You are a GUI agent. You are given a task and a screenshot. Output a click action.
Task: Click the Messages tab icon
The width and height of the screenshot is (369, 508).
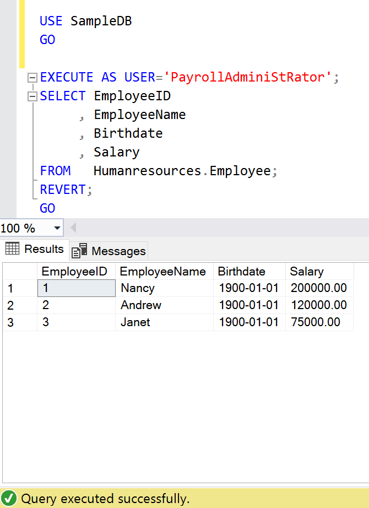click(79, 251)
